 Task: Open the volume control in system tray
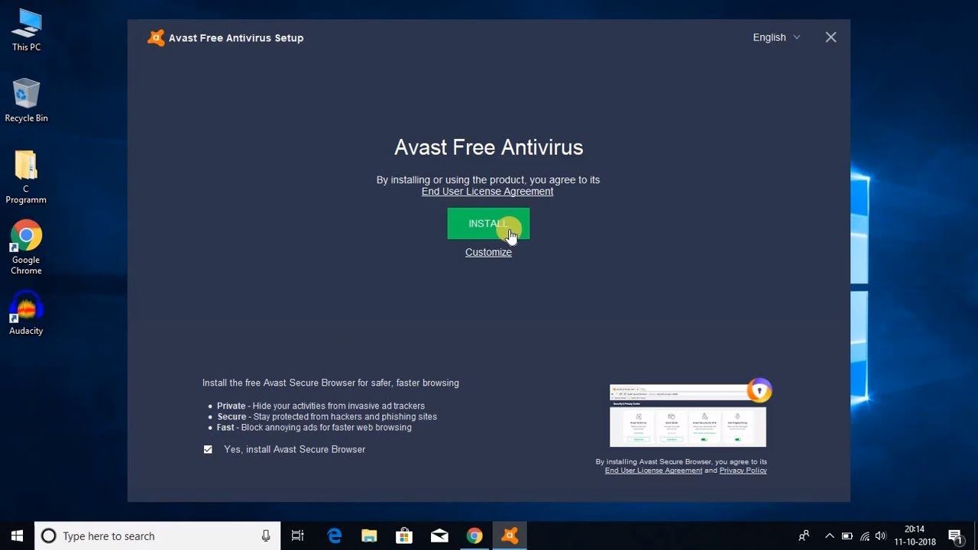pyautogui.click(x=881, y=535)
